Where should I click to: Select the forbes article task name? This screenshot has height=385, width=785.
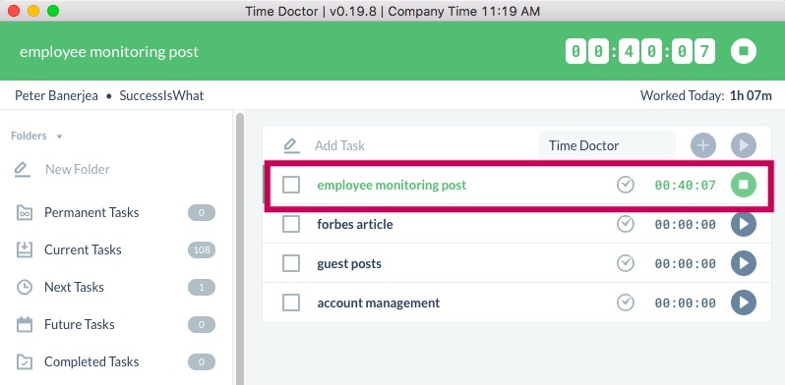pos(355,225)
